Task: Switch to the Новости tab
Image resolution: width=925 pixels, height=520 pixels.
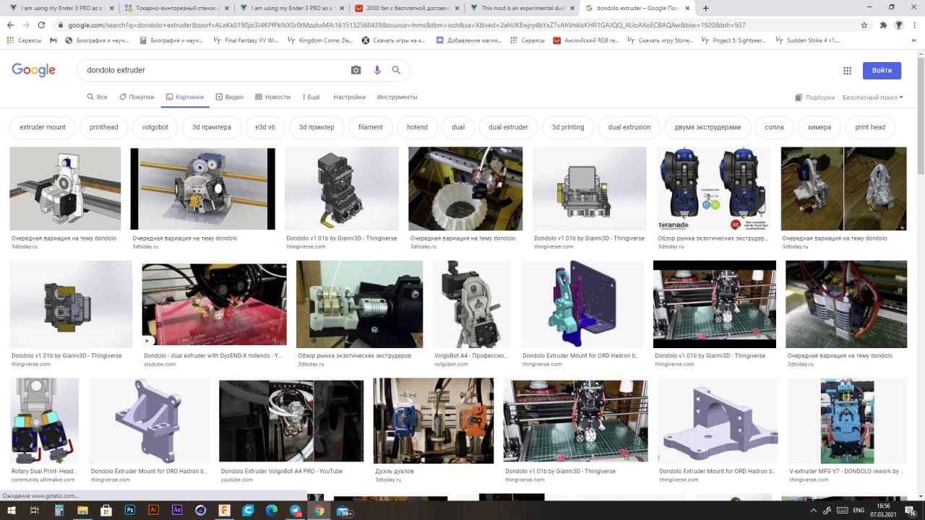Action: 272,97
